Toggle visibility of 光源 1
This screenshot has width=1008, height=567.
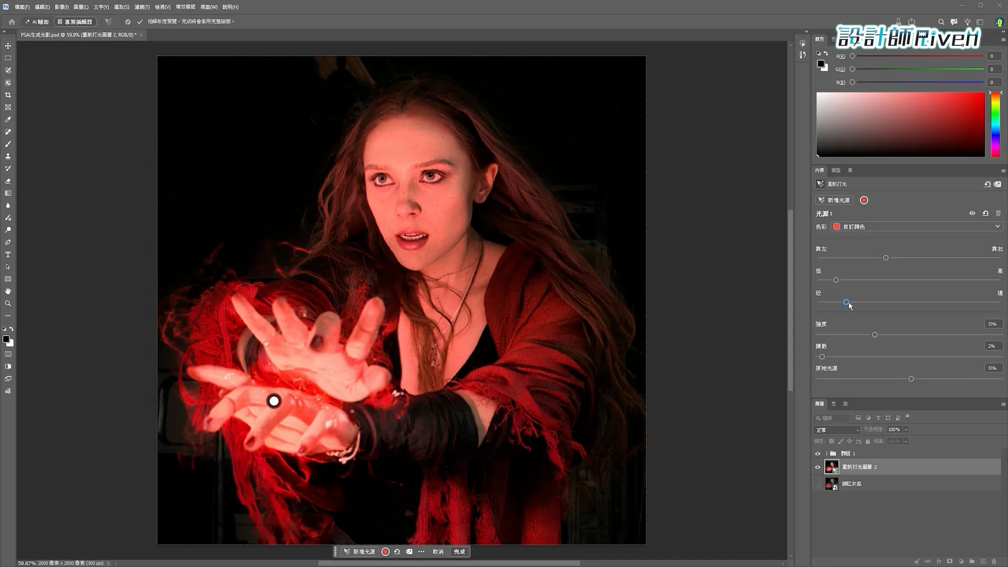[x=972, y=213]
